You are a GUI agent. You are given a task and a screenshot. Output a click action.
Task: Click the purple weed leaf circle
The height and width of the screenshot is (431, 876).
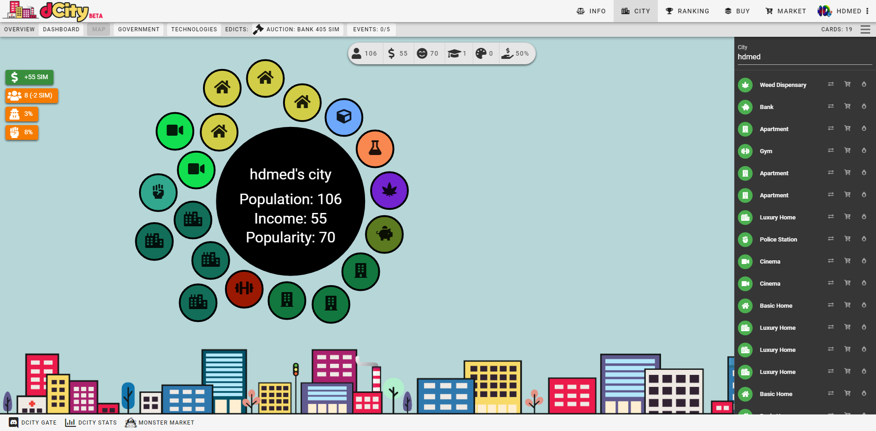coord(389,190)
